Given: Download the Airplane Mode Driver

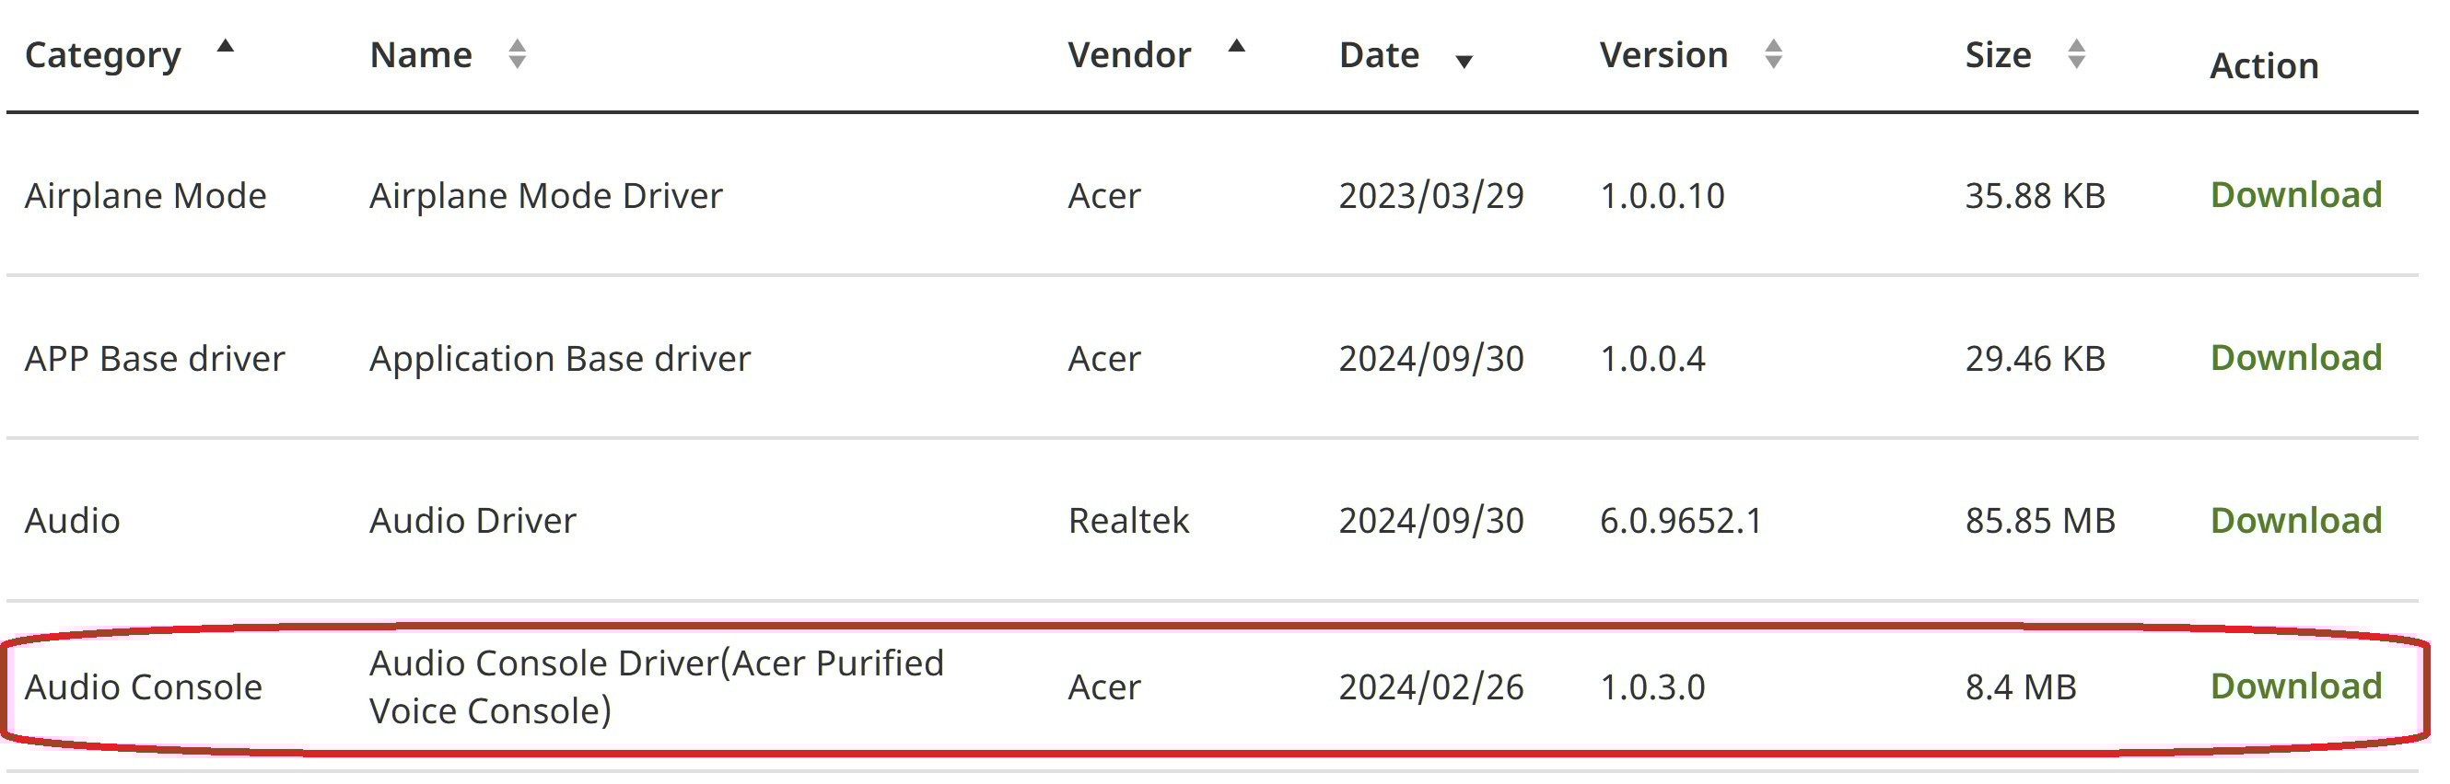Looking at the screenshot, I should (2296, 195).
